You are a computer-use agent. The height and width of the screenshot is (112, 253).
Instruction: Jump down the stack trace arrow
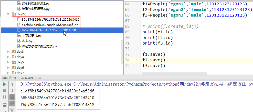12,91
